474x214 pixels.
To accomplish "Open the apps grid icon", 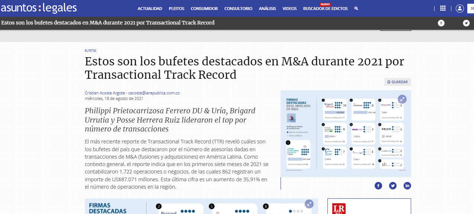I will 443,8.
